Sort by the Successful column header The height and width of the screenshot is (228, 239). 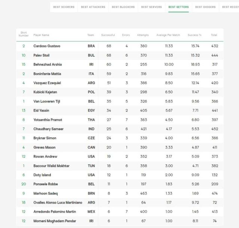108,35
